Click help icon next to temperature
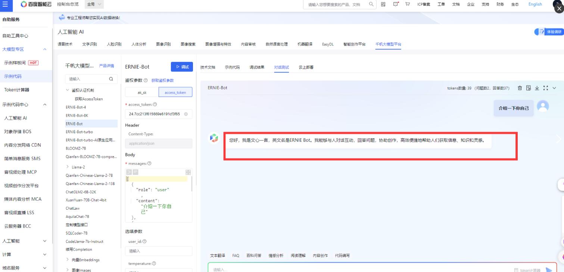The height and width of the screenshot is (272, 564). coord(154,264)
